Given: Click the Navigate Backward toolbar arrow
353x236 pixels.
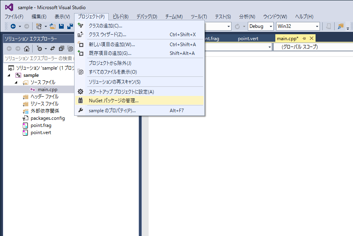Looking at the screenshot, I should [x=13, y=26].
